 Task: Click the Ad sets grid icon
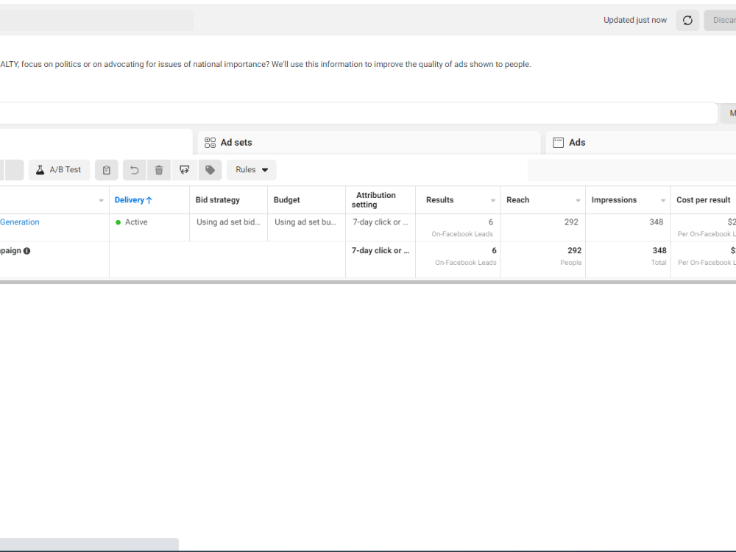[210, 143]
